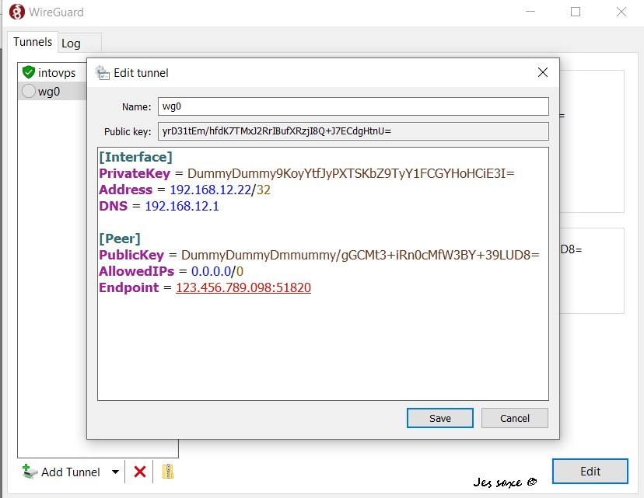Image resolution: width=644 pixels, height=498 pixels.
Task: Click the export tunnels to zip icon
Action: (167, 472)
